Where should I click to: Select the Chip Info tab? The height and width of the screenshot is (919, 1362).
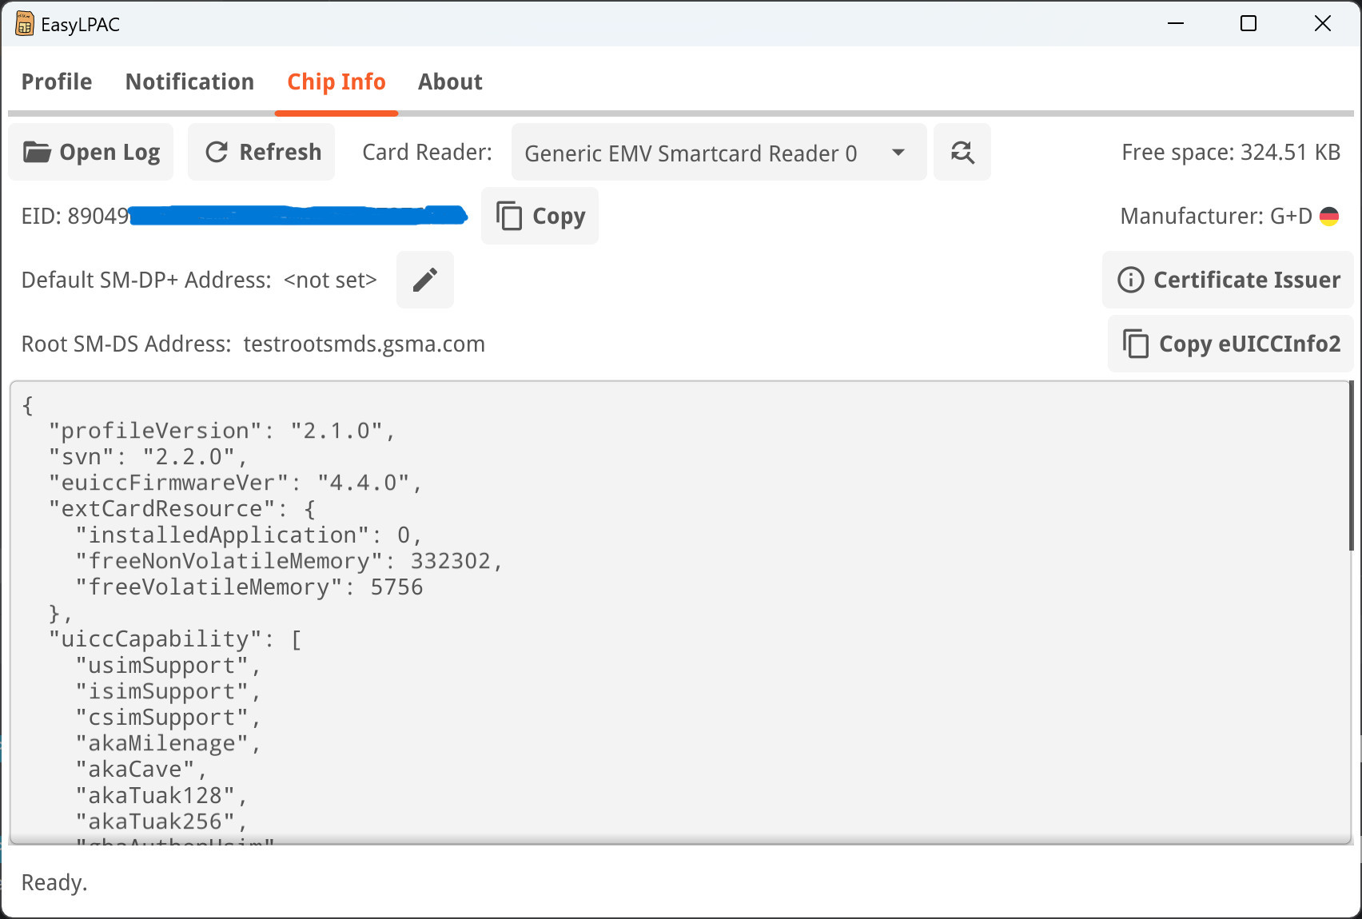[336, 82]
